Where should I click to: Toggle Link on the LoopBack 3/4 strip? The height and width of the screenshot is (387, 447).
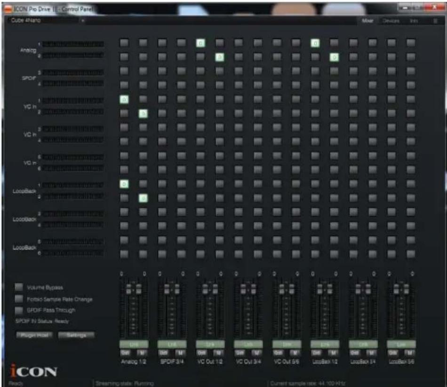tap(363, 344)
